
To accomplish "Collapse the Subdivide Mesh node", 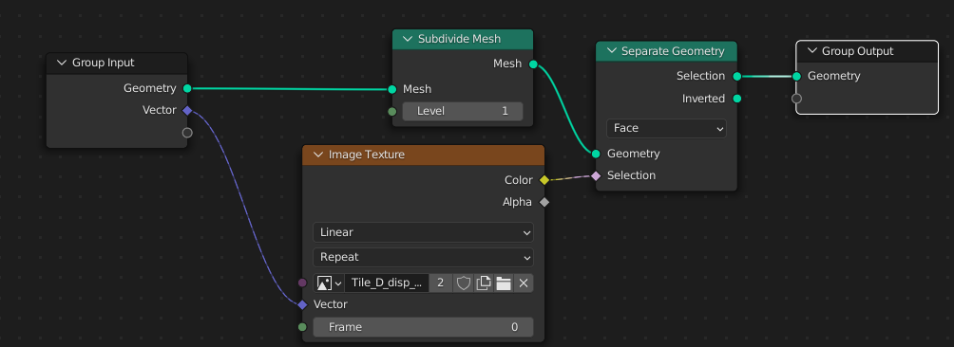I will 407,39.
